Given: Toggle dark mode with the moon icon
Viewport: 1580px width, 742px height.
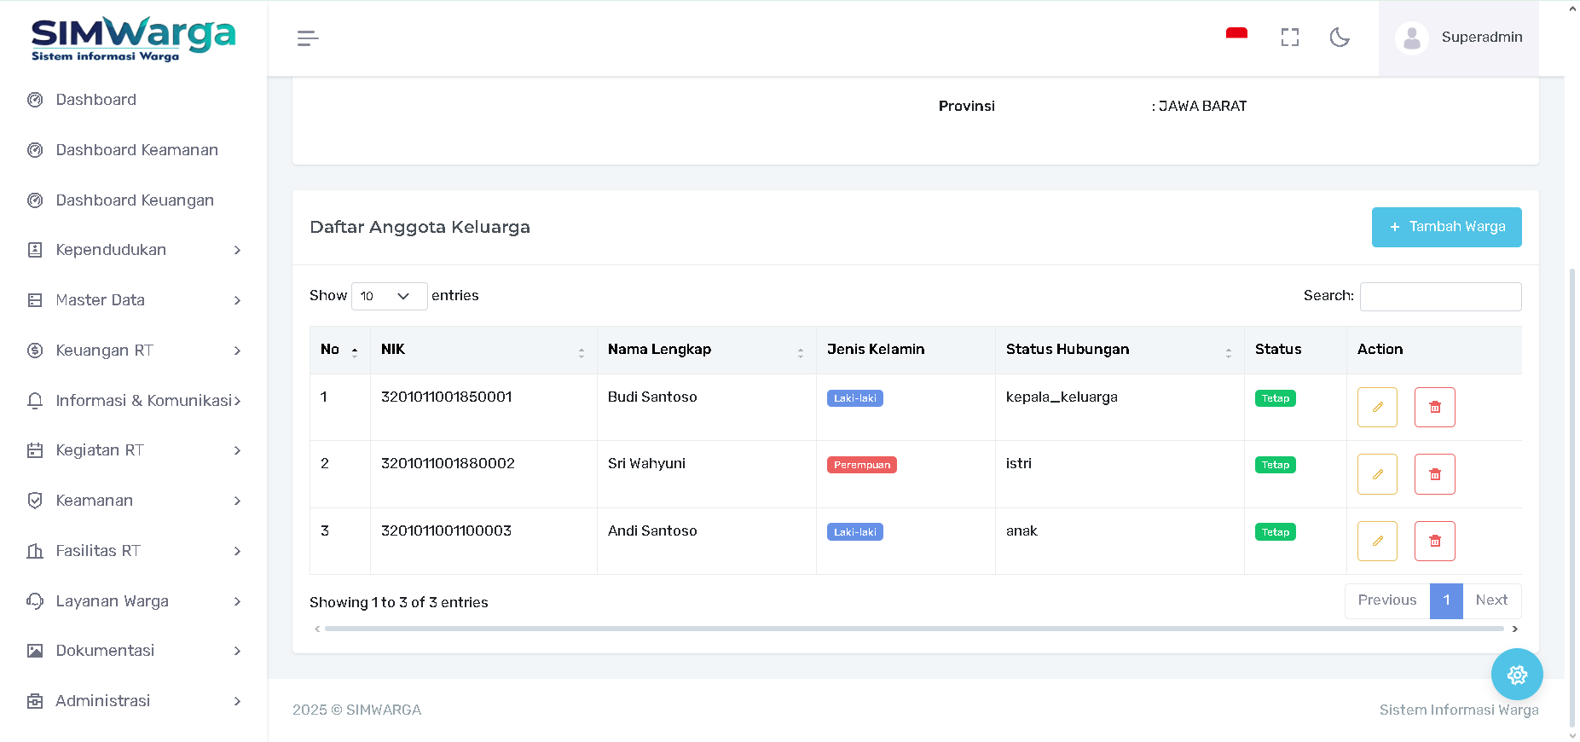Looking at the screenshot, I should (1340, 38).
